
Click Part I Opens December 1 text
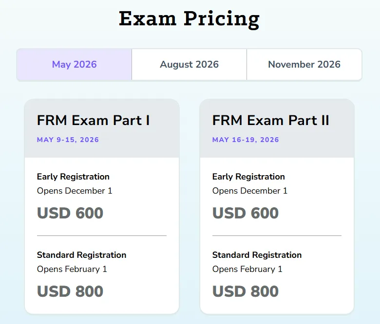75,191
